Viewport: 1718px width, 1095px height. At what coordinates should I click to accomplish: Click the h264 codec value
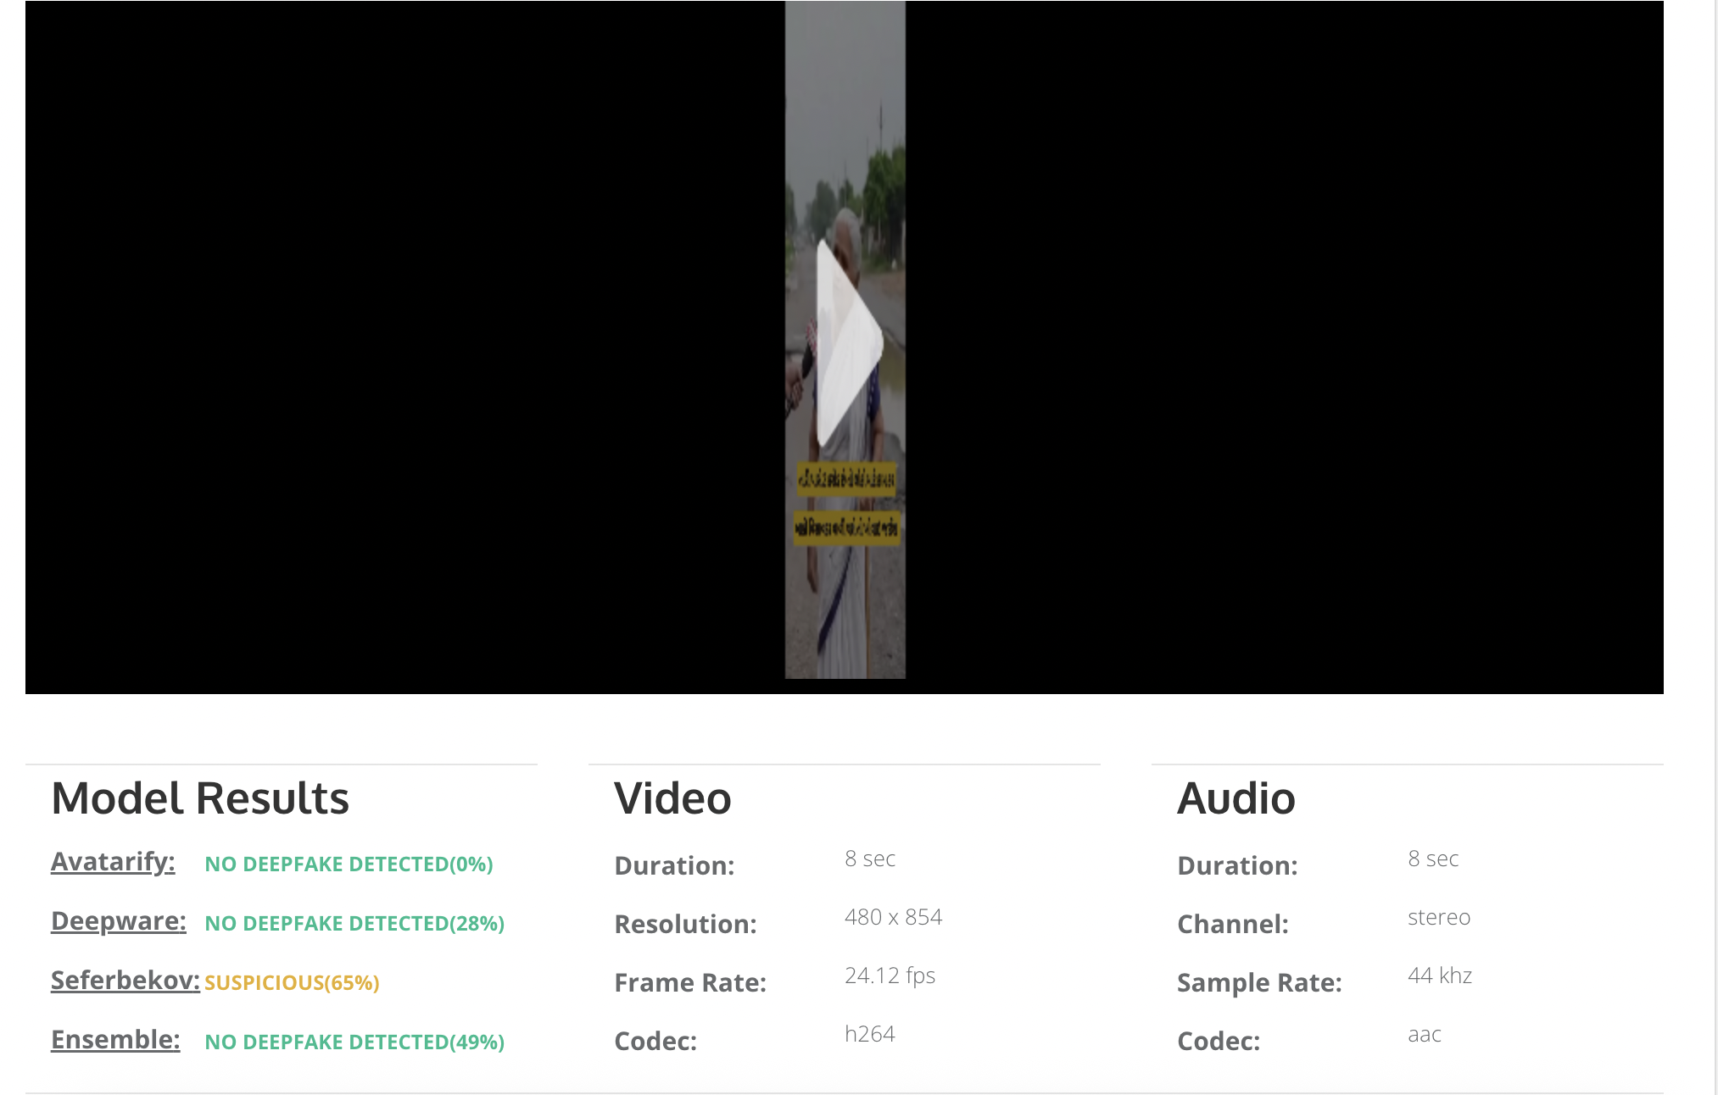[869, 1034]
